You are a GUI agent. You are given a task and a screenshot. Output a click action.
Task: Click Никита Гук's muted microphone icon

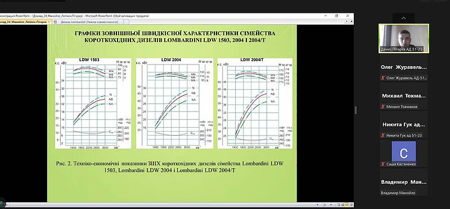382,136
